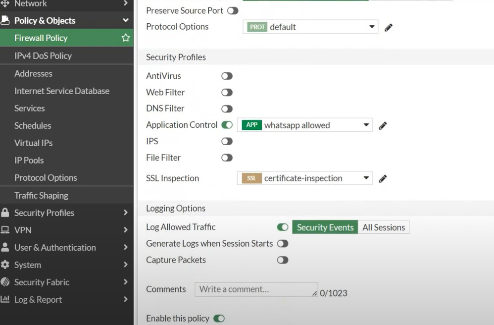
Task: Collapse the Policy & Objects menu section
Action: (125, 20)
